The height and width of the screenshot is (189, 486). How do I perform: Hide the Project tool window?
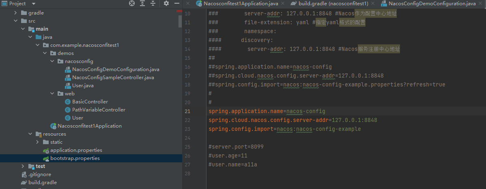point(177,3)
